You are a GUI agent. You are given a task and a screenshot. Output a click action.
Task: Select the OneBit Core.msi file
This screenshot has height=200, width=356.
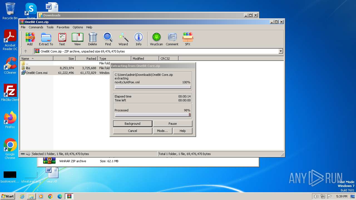[x=65, y=73]
